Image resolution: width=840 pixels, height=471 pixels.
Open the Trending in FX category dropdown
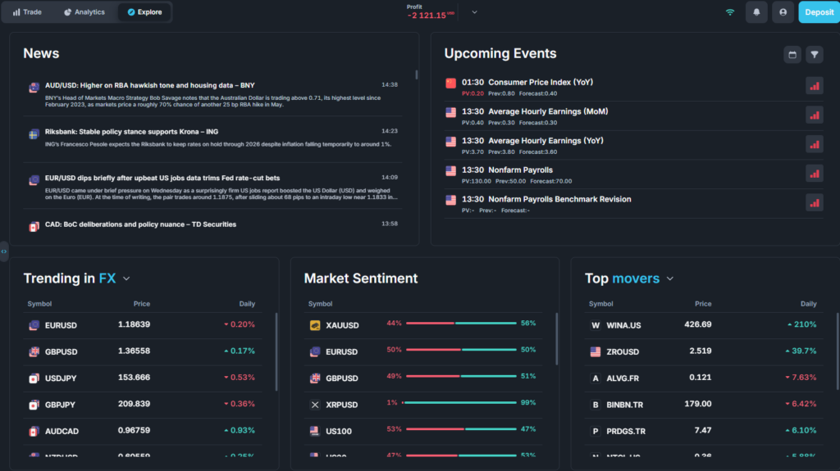pos(126,279)
